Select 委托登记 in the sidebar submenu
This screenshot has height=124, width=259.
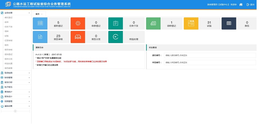click(x=8, y=17)
